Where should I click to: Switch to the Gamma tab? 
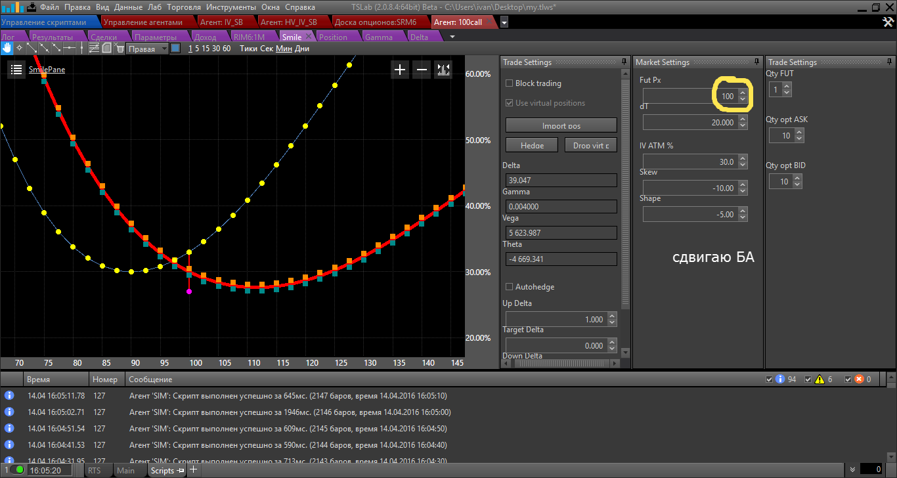pos(378,37)
